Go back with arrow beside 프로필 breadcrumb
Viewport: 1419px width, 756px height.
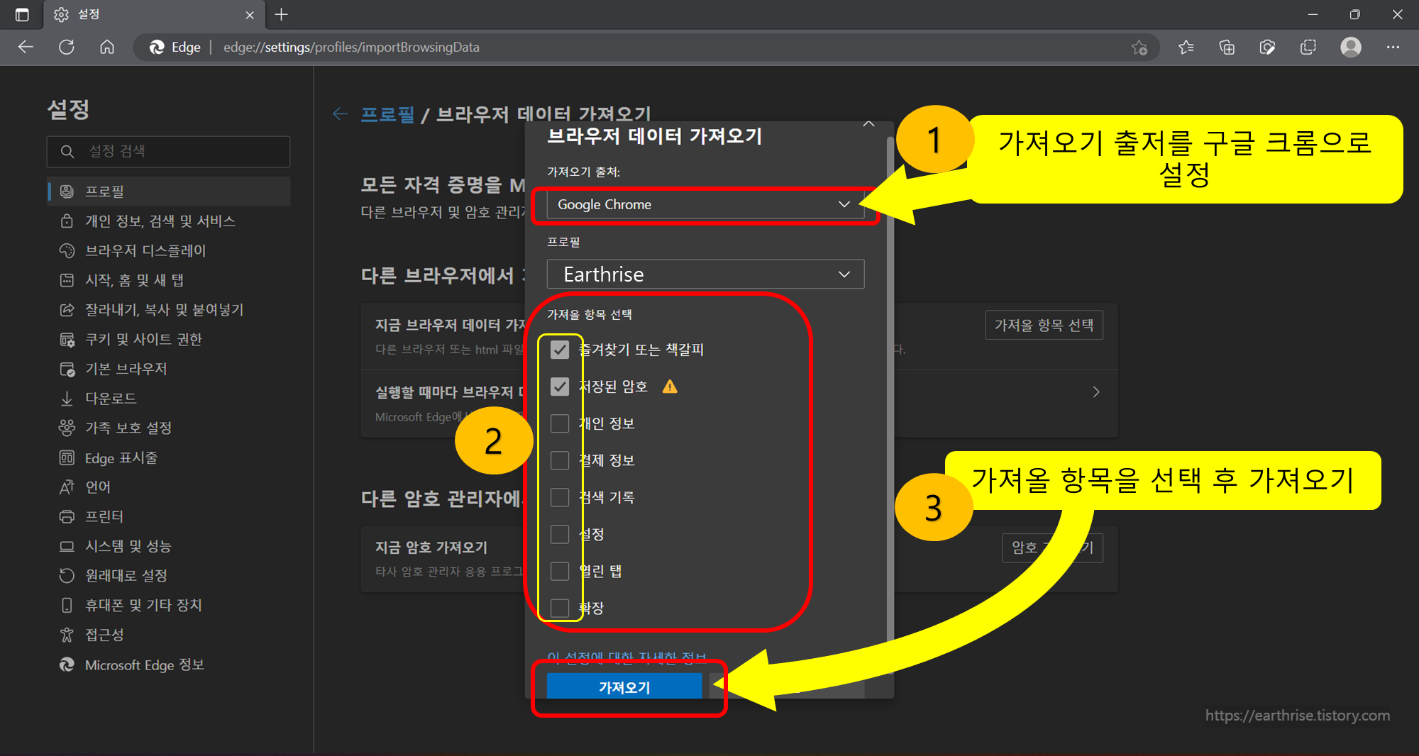coord(340,114)
